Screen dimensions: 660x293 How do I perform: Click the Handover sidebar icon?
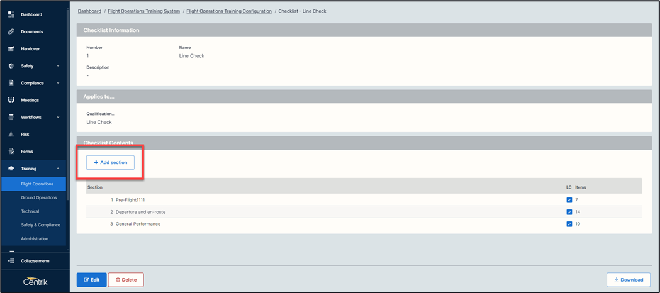[11, 49]
